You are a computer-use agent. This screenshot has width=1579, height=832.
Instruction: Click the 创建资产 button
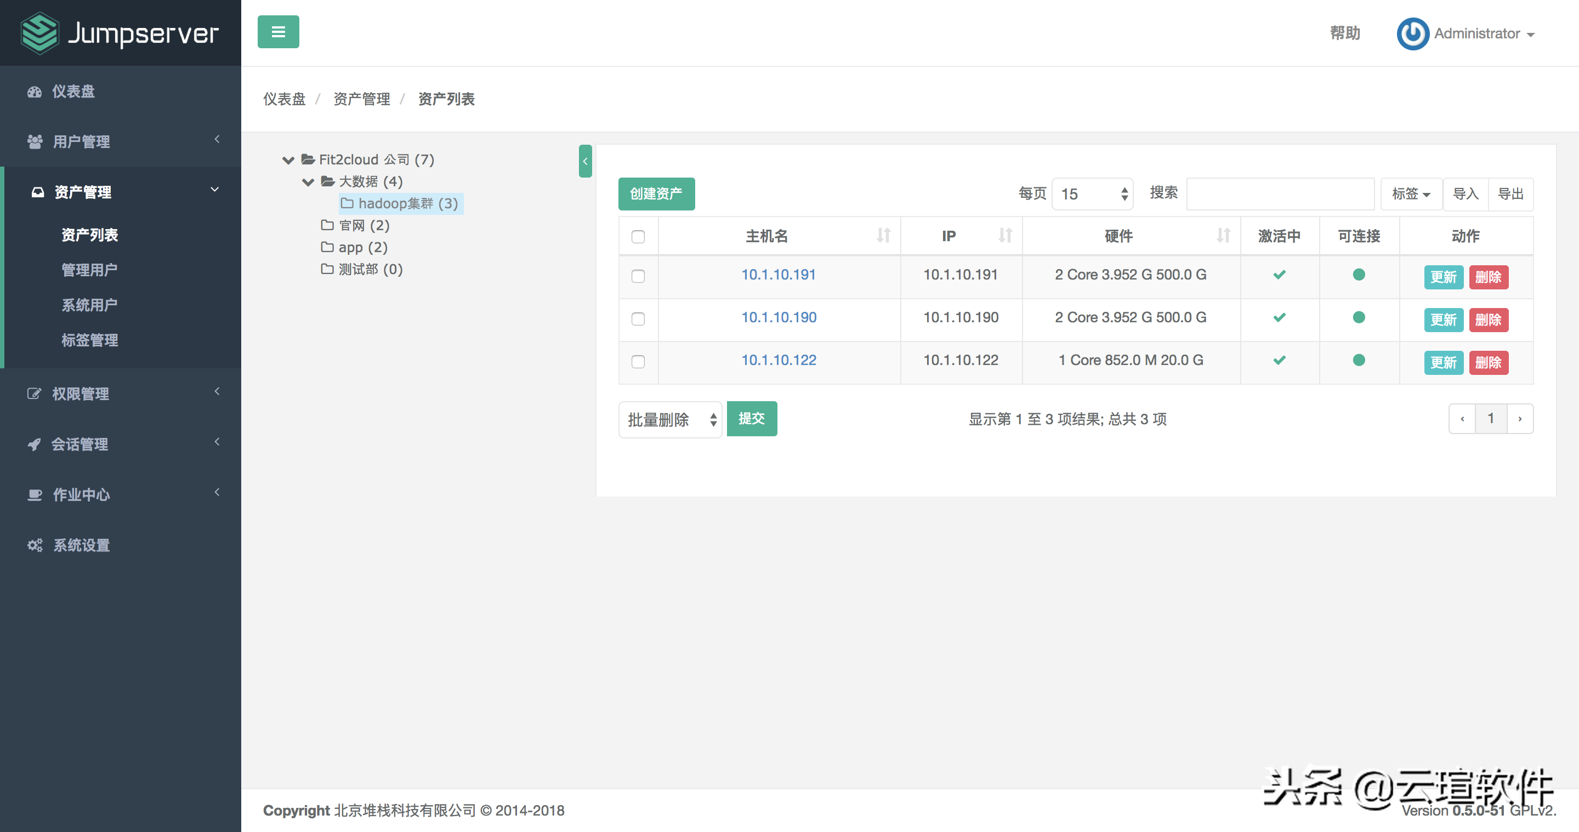656,194
